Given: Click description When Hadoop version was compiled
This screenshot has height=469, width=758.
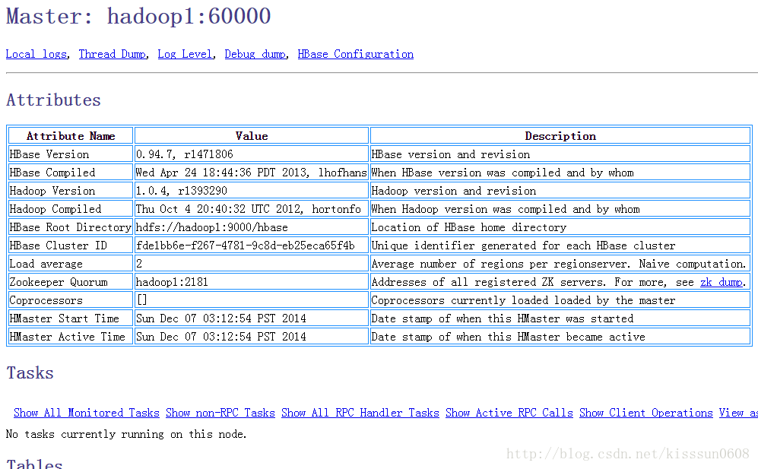Looking at the screenshot, I should 560,209.
